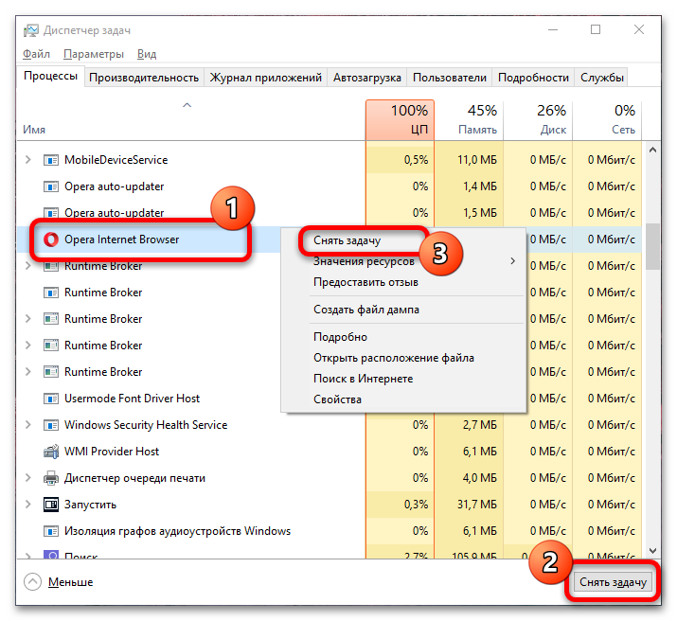Sort by the Память column header
The width and height of the screenshot is (677, 621).
click(469, 120)
